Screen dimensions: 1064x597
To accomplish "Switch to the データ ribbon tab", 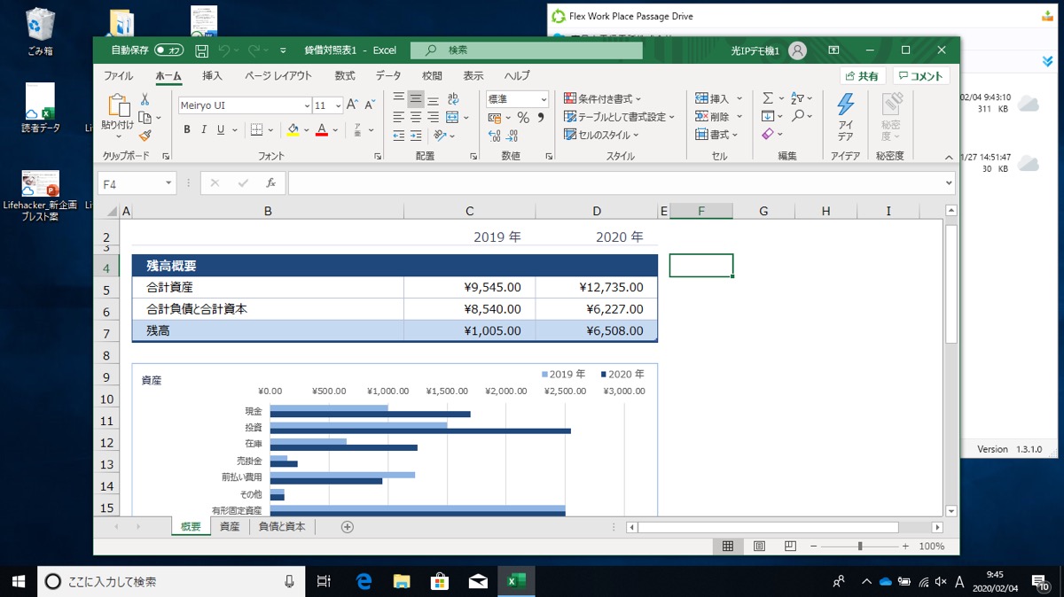I will tap(388, 76).
